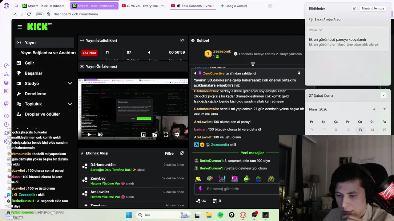This screenshot has height=221, width=394.
Task: Open the notification settings icon in the Bildirimler header
Action: [x=355, y=9]
